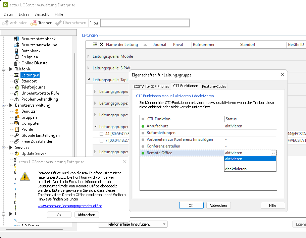Select the Standort globe icon
This screenshot has height=238, width=306.
pyautogui.click(x=16, y=81)
